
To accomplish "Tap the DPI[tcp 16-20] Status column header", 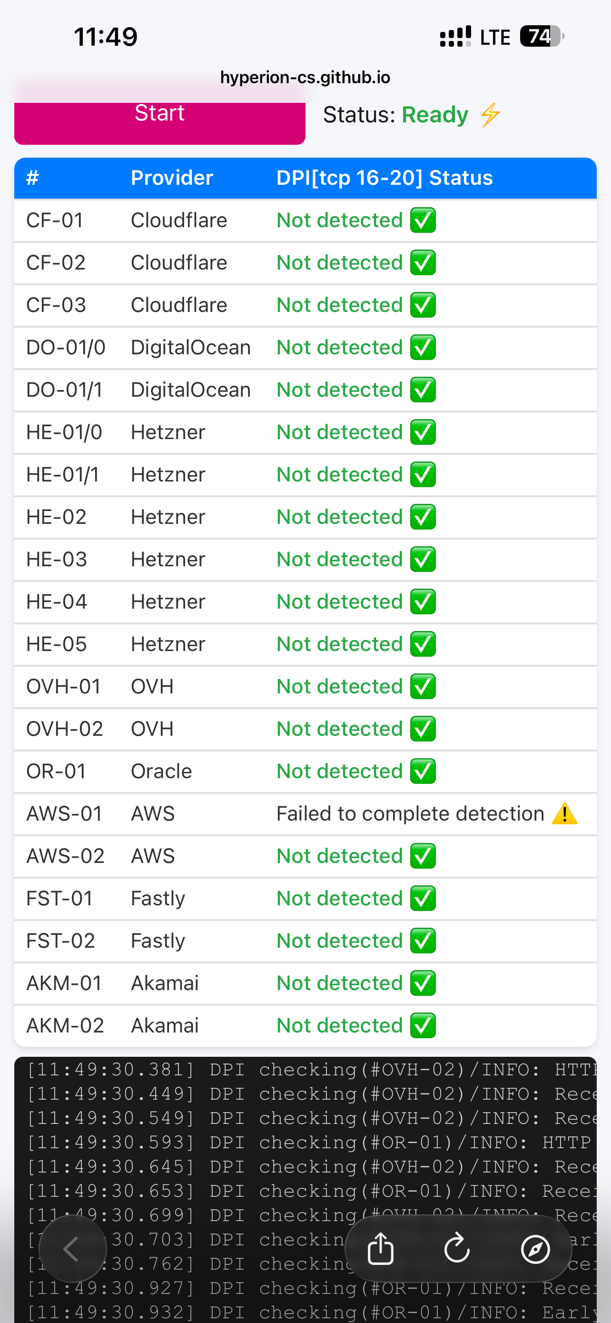I will [x=384, y=178].
